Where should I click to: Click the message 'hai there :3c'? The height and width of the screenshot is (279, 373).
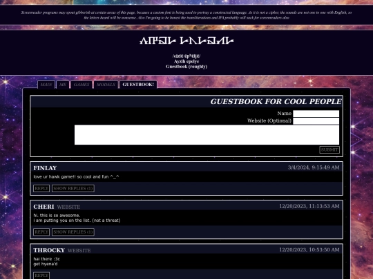[x=47, y=259]
